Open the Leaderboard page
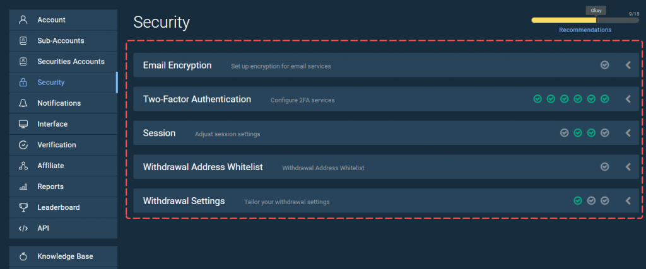The height and width of the screenshot is (269, 646). click(63, 207)
